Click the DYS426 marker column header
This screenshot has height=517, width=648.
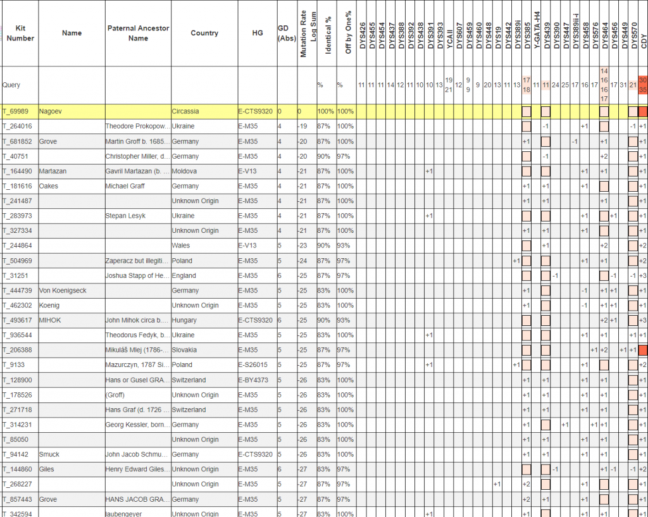362,34
